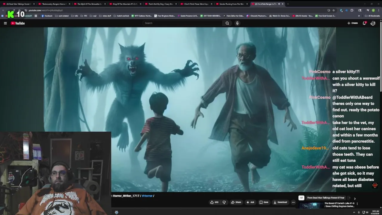Open the Discord welcome bookmark
Screen dimensions: 382x215
pyautogui.click(x=257, y=16)
